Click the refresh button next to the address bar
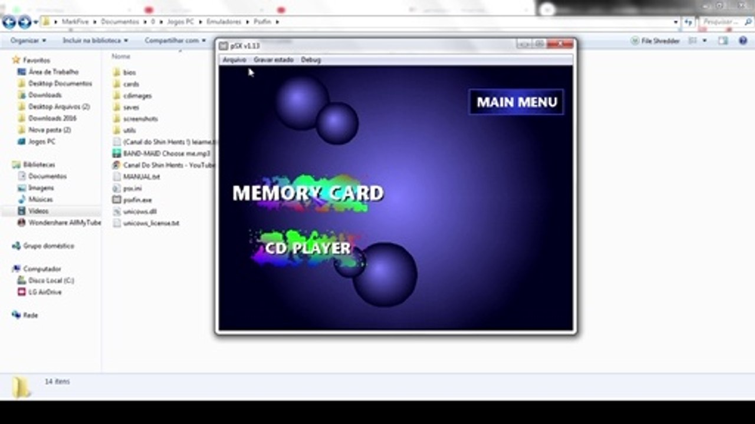This screenshot has height=424, width=755. click(x=688, y=22)
